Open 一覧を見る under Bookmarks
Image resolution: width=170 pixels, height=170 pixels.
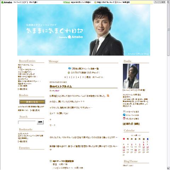coord(23,141)
